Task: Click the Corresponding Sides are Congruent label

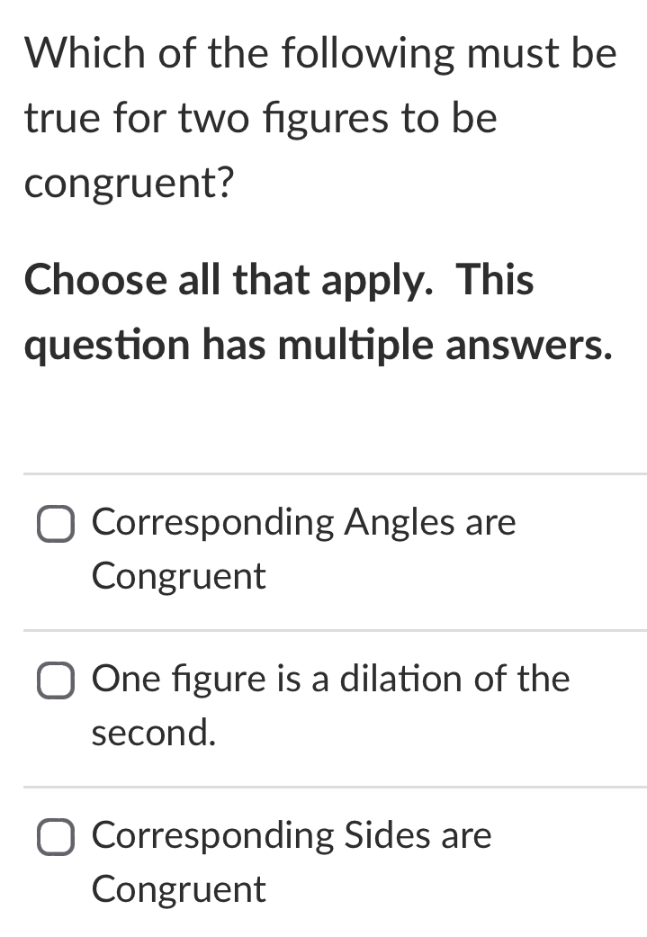Action: click(x=292, y=835)
